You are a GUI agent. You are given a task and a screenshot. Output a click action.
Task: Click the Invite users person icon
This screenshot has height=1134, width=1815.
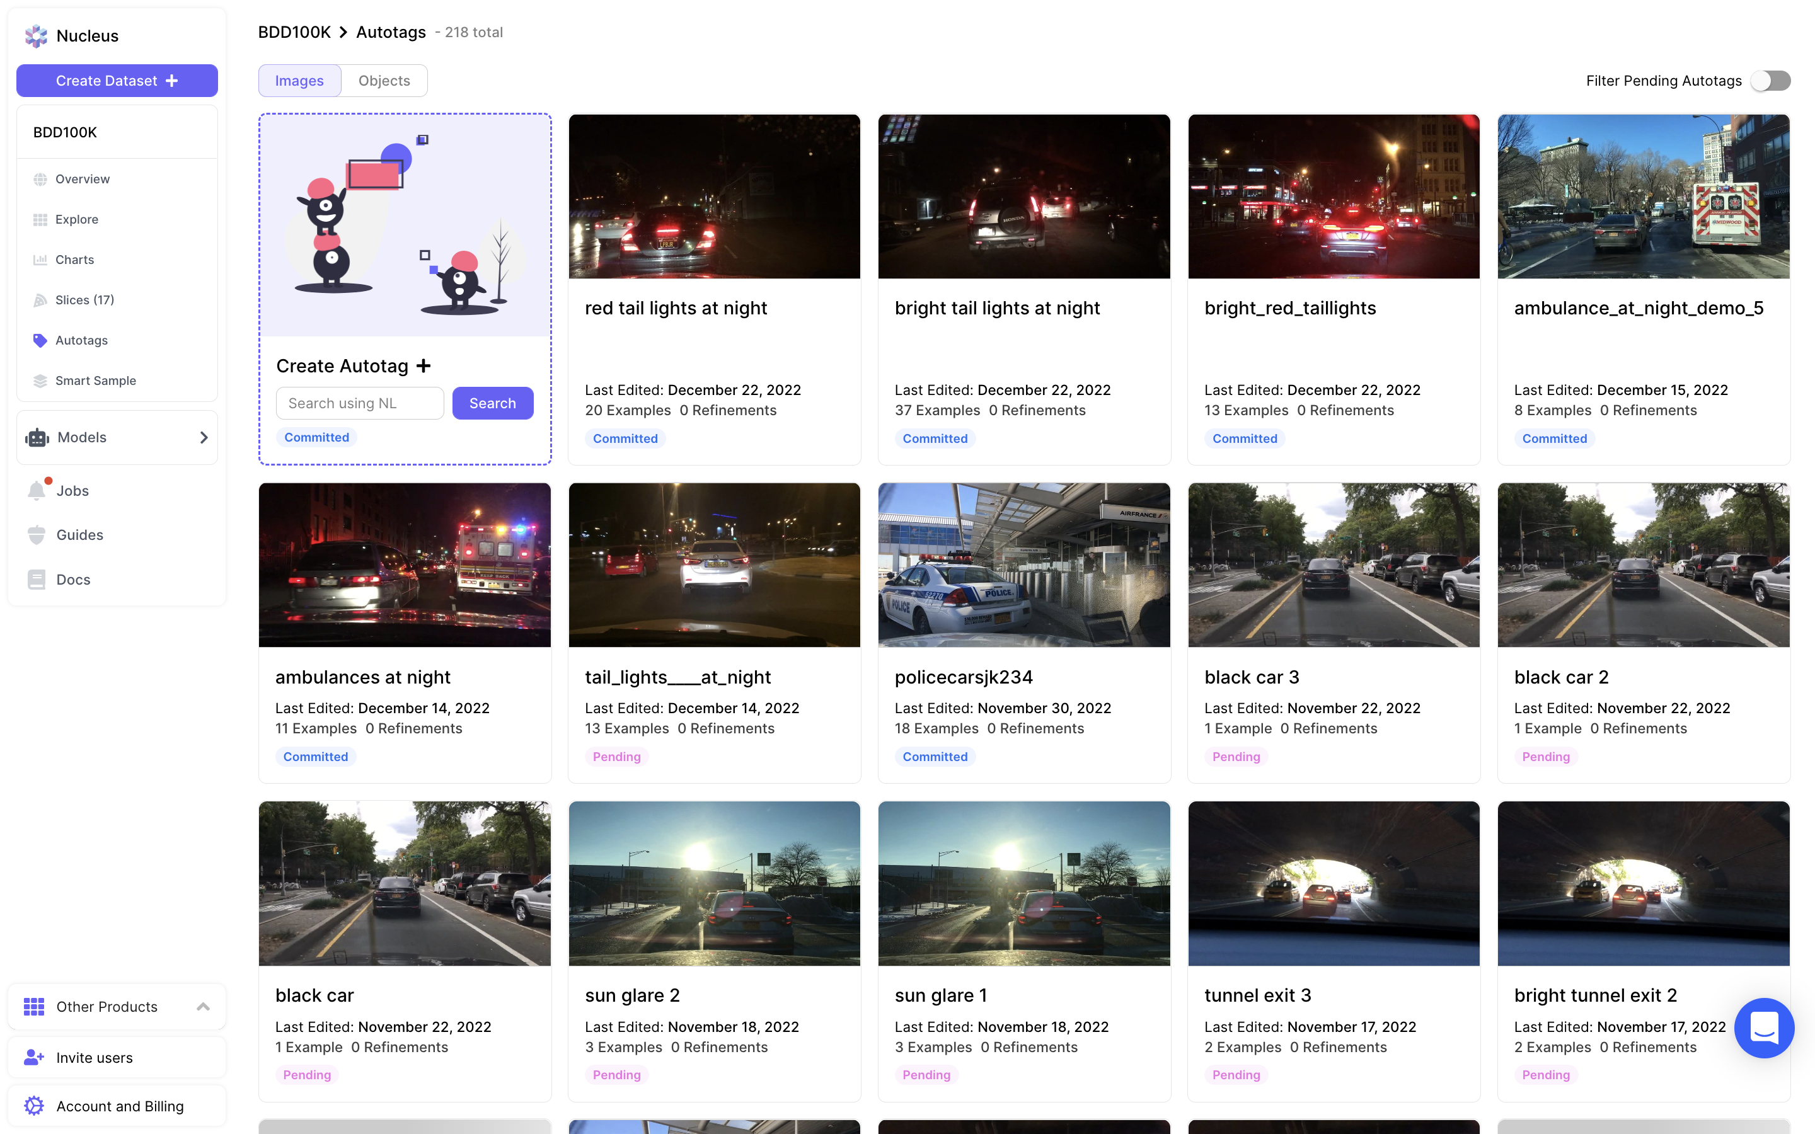point(34,1058)
